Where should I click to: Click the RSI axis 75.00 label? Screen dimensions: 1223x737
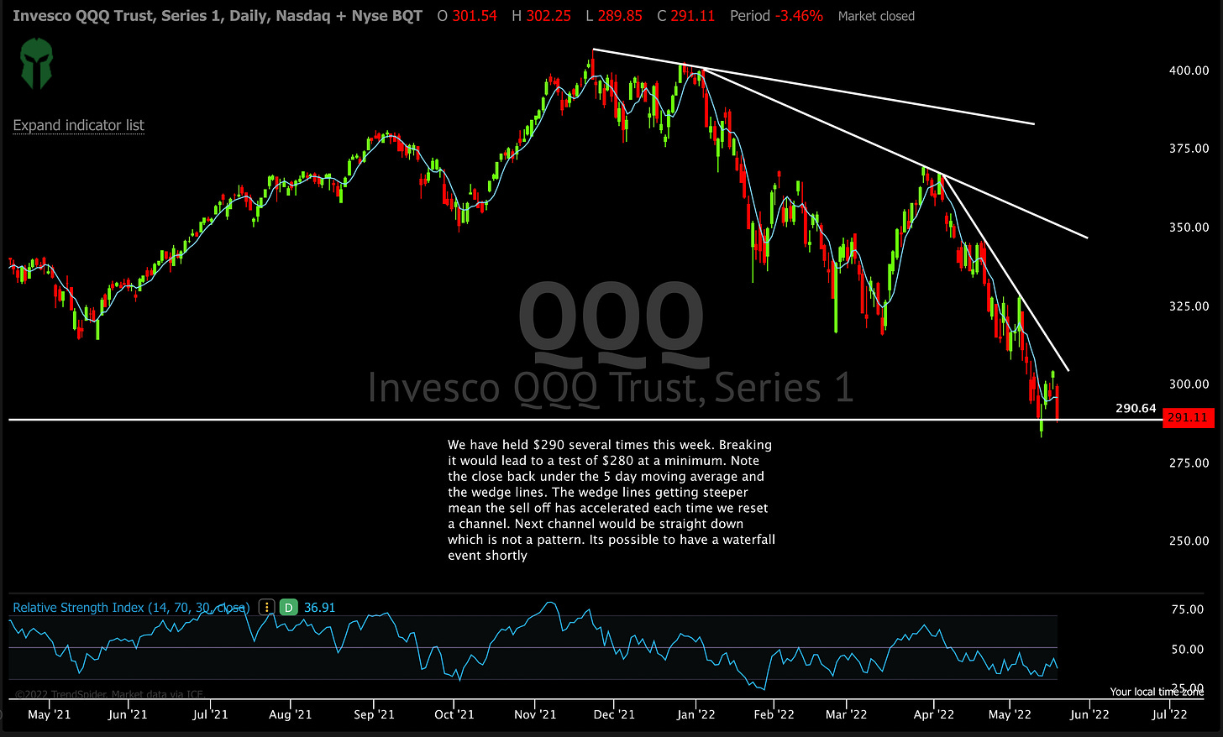click(x=1188, y=609)
